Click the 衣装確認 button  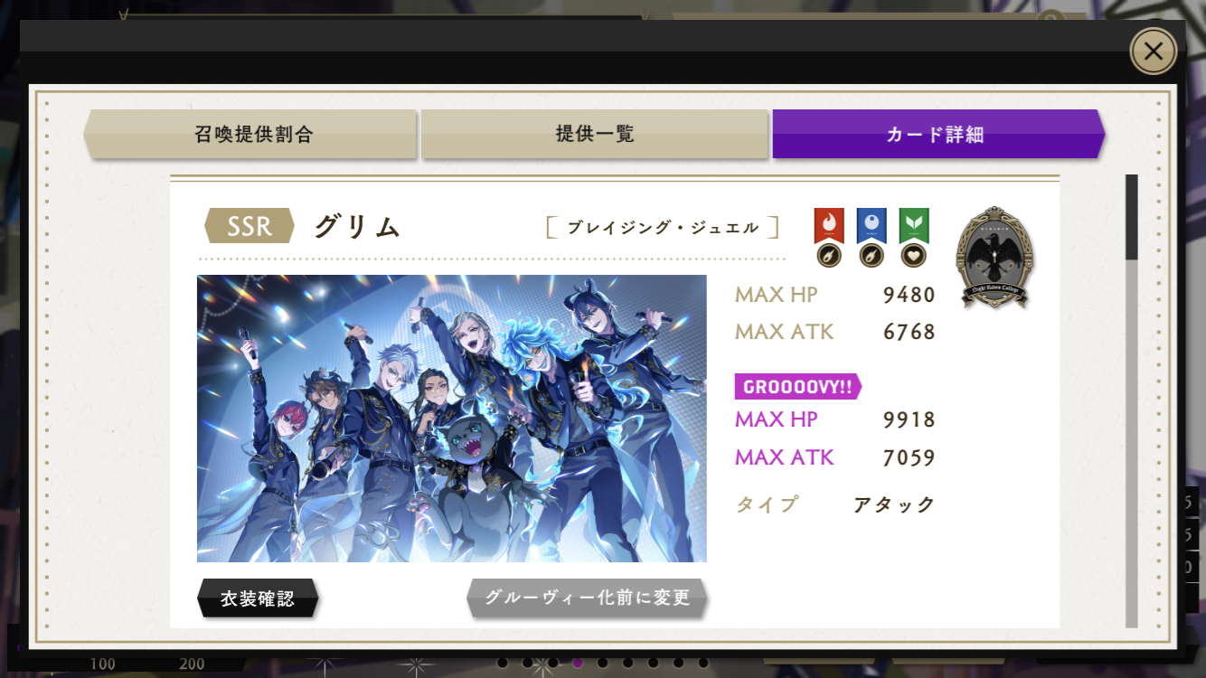258,598
